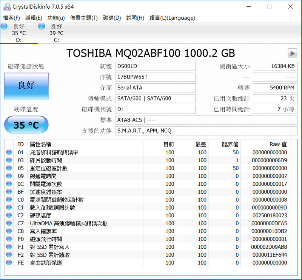Click the status orb for attribute BF
The width and height of the screenshot is (302, 280).
[9, 192]
